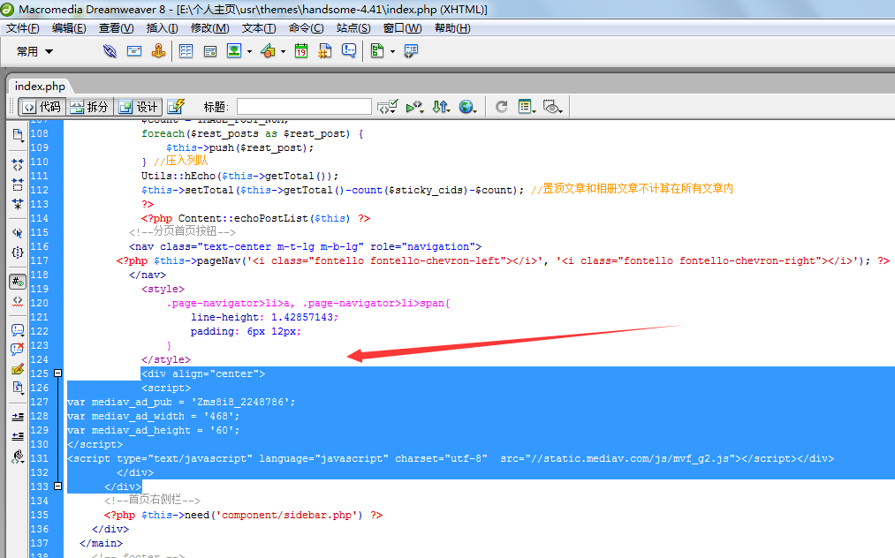Insert an email link
The width and height of the screenshot is (895, 558).
tap(134, 51)
